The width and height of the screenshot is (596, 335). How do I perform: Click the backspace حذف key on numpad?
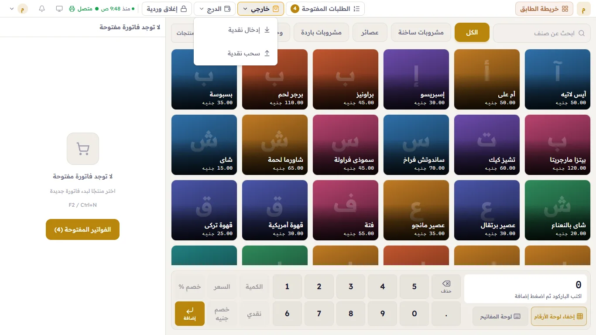click(x=446, y=287)
